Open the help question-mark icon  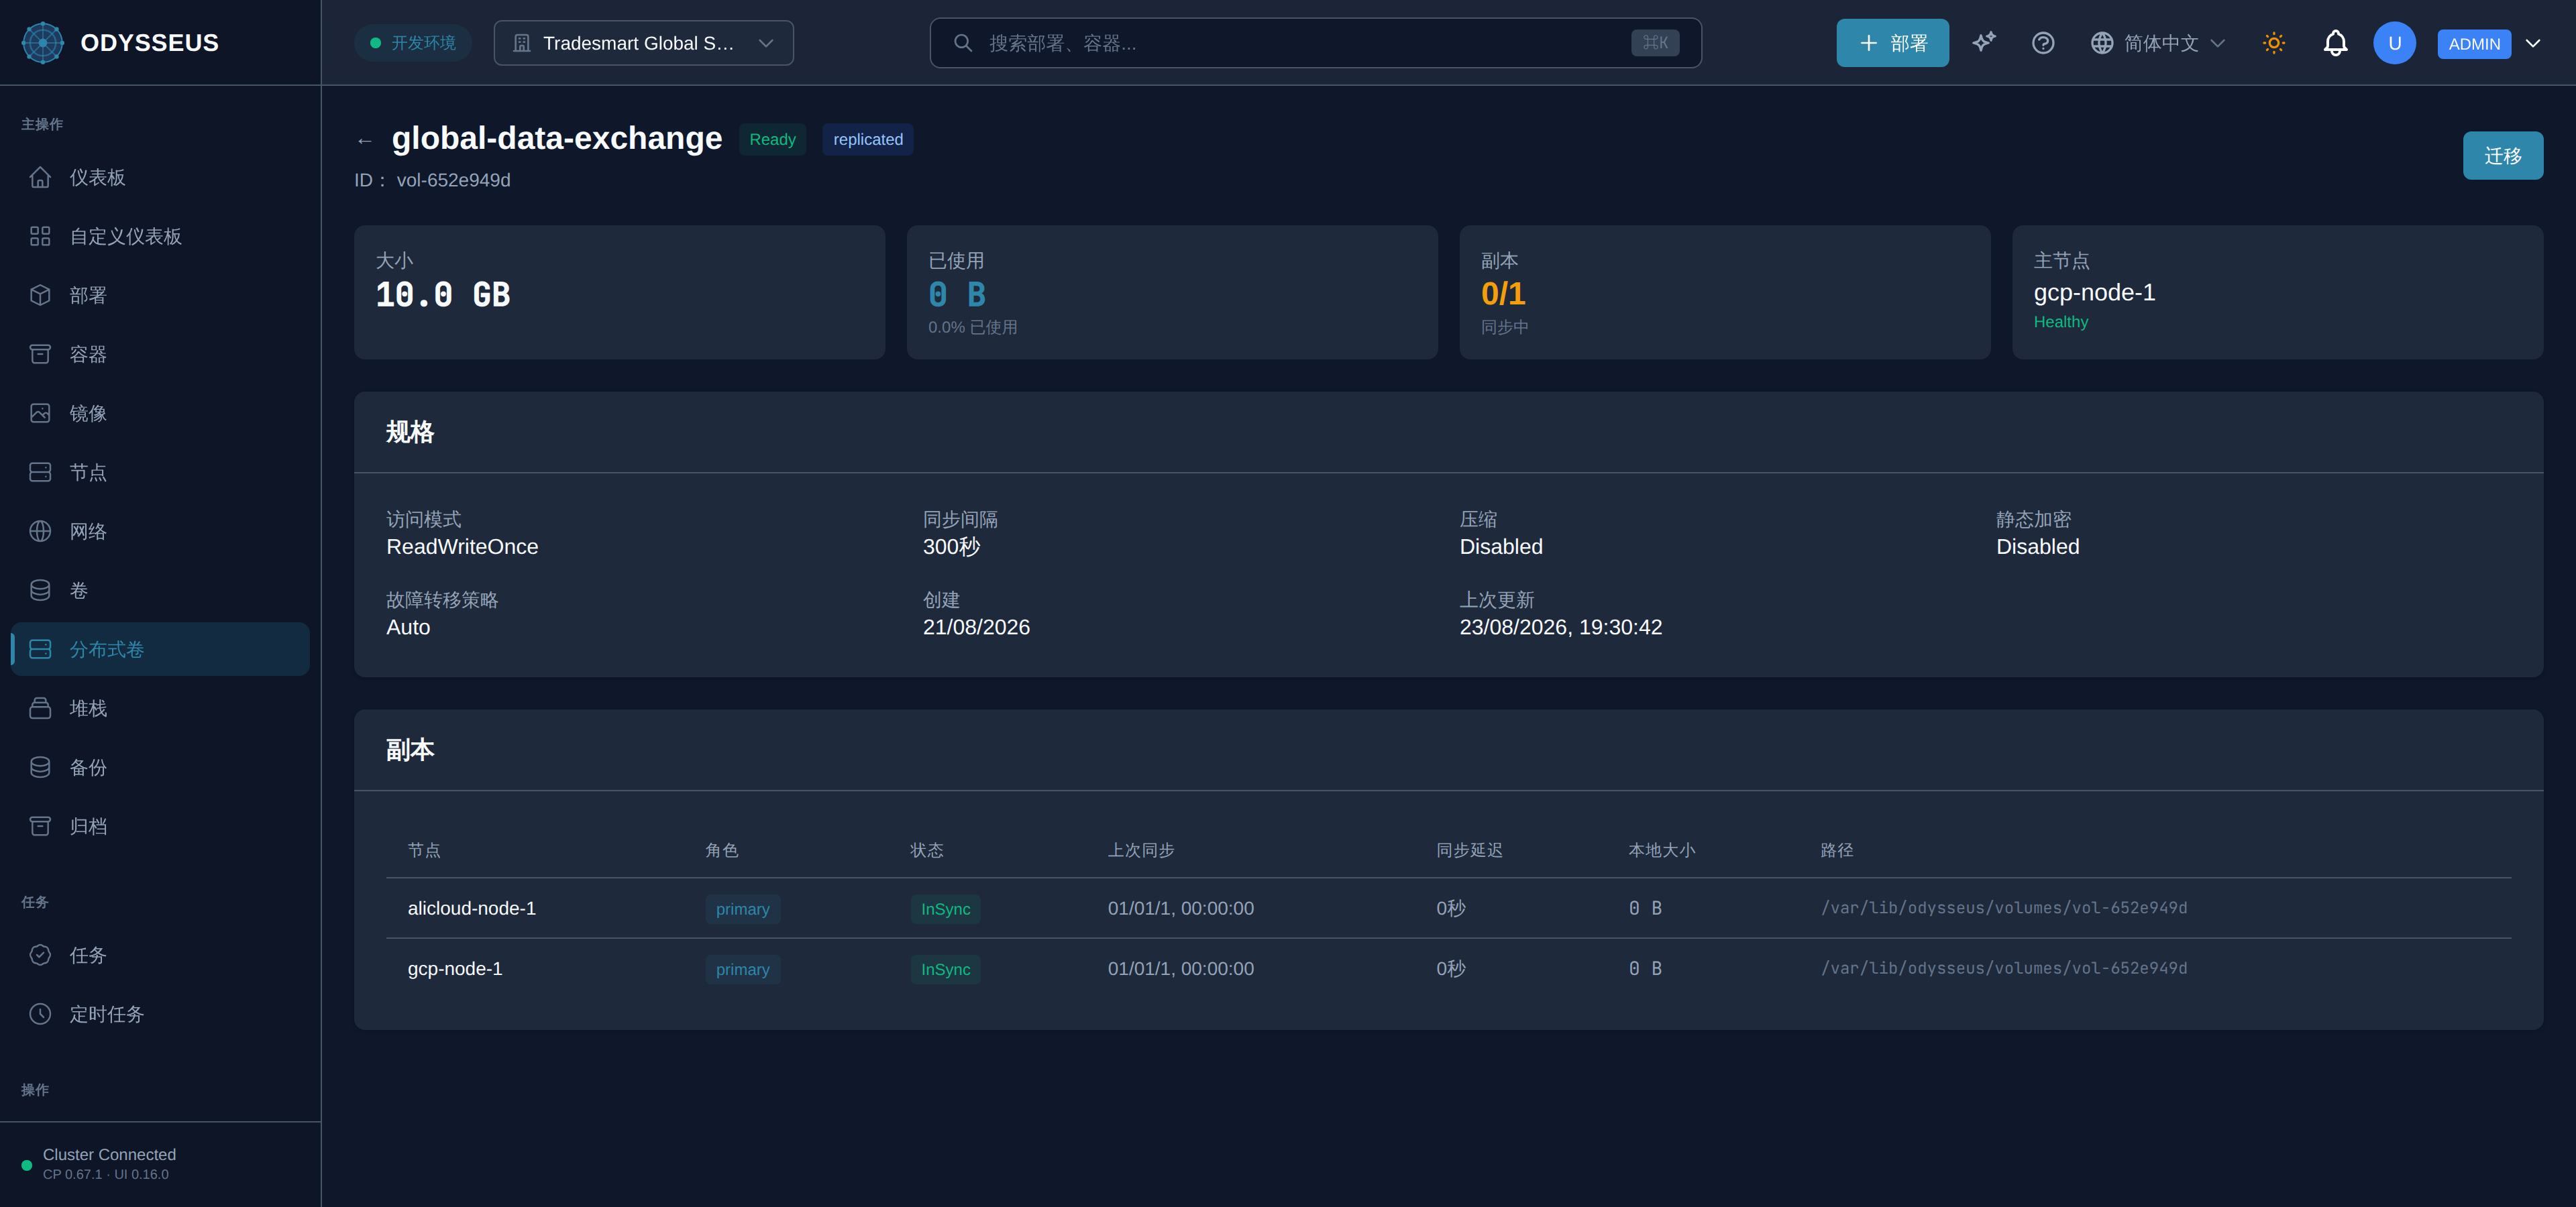pos(2043,43)
